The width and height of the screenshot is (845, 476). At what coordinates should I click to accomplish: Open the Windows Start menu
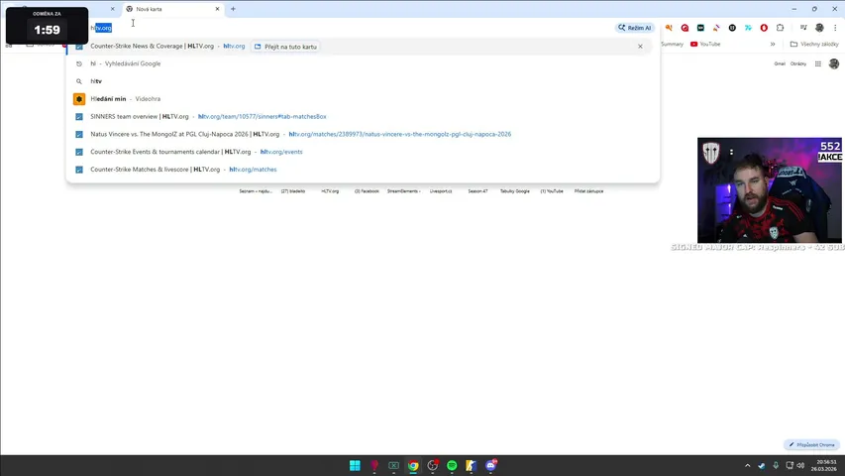[x=355, y=465]
